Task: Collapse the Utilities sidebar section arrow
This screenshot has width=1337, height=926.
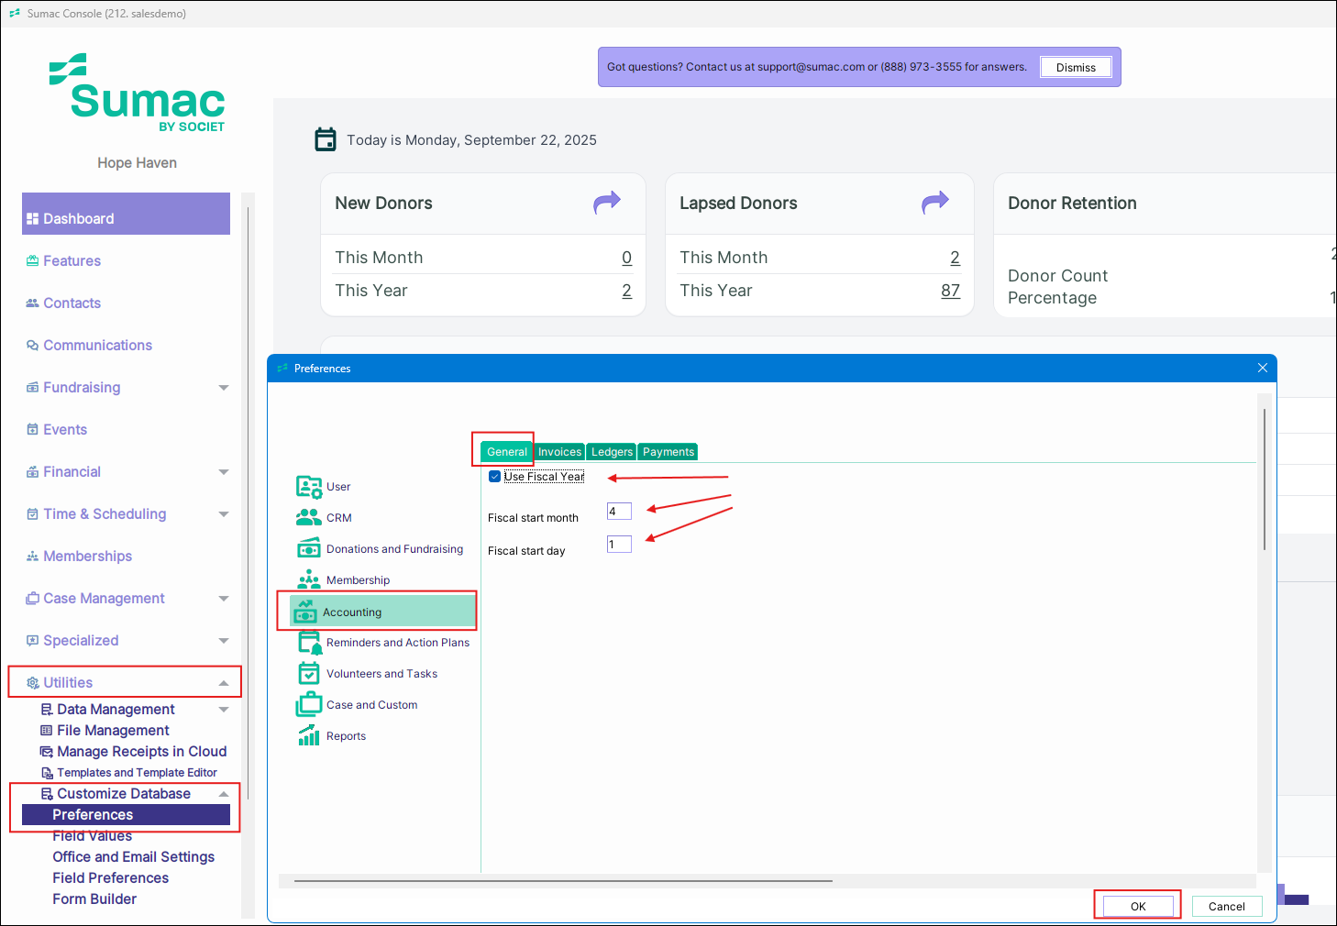Action: pos(224,683)
